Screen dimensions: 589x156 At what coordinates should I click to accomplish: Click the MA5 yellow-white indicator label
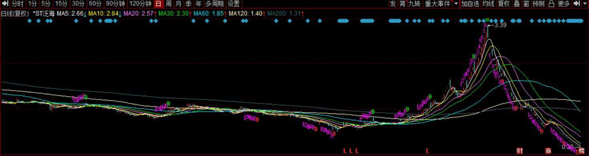point(71,14)
